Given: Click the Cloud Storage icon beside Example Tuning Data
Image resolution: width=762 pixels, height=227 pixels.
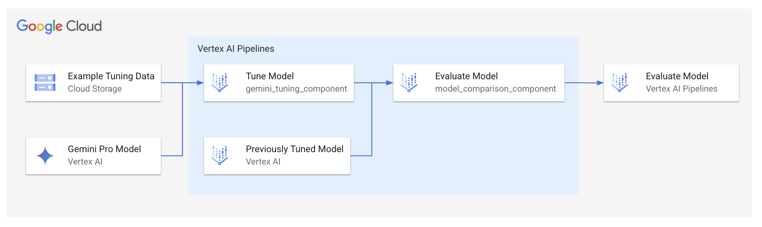Looking at the screenshot, I should click(45, 82).
